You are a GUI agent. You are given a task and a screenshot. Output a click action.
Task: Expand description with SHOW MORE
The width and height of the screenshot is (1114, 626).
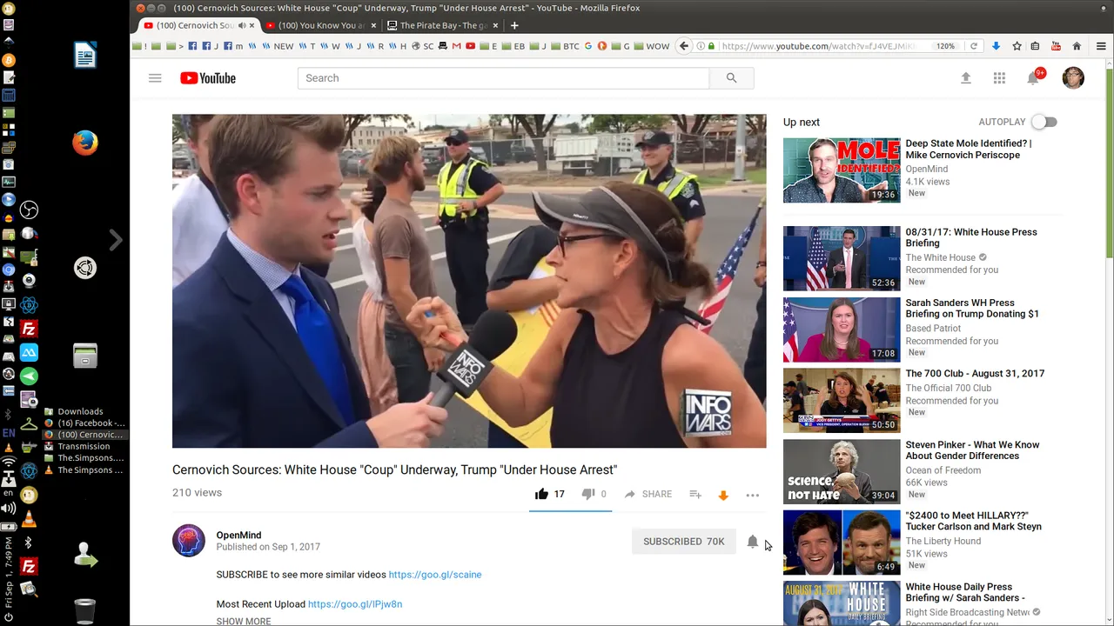(x=244, y=621)
